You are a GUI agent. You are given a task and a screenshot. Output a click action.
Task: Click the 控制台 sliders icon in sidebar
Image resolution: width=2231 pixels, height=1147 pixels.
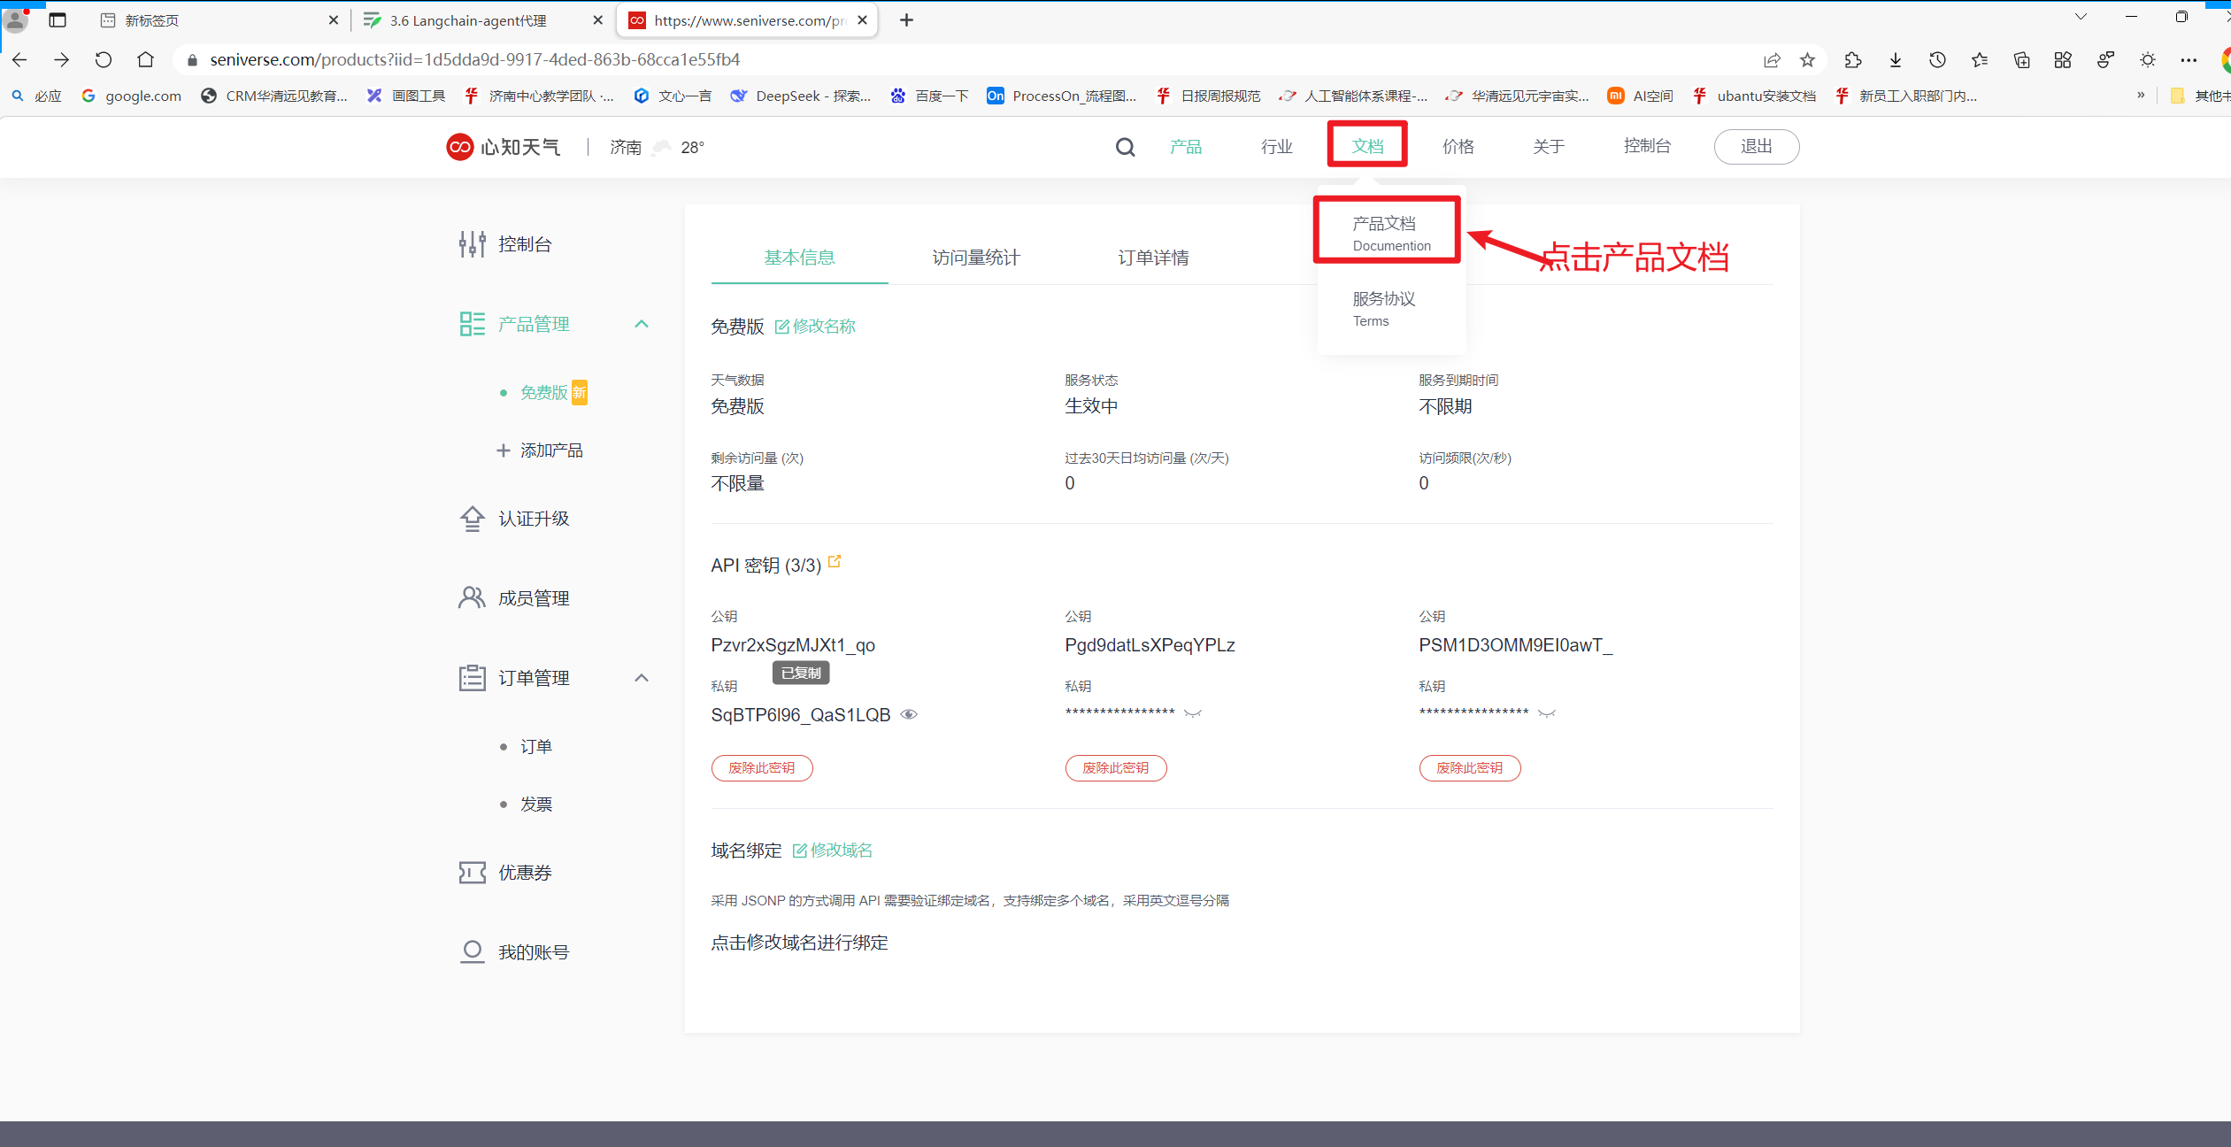(472, 244)
